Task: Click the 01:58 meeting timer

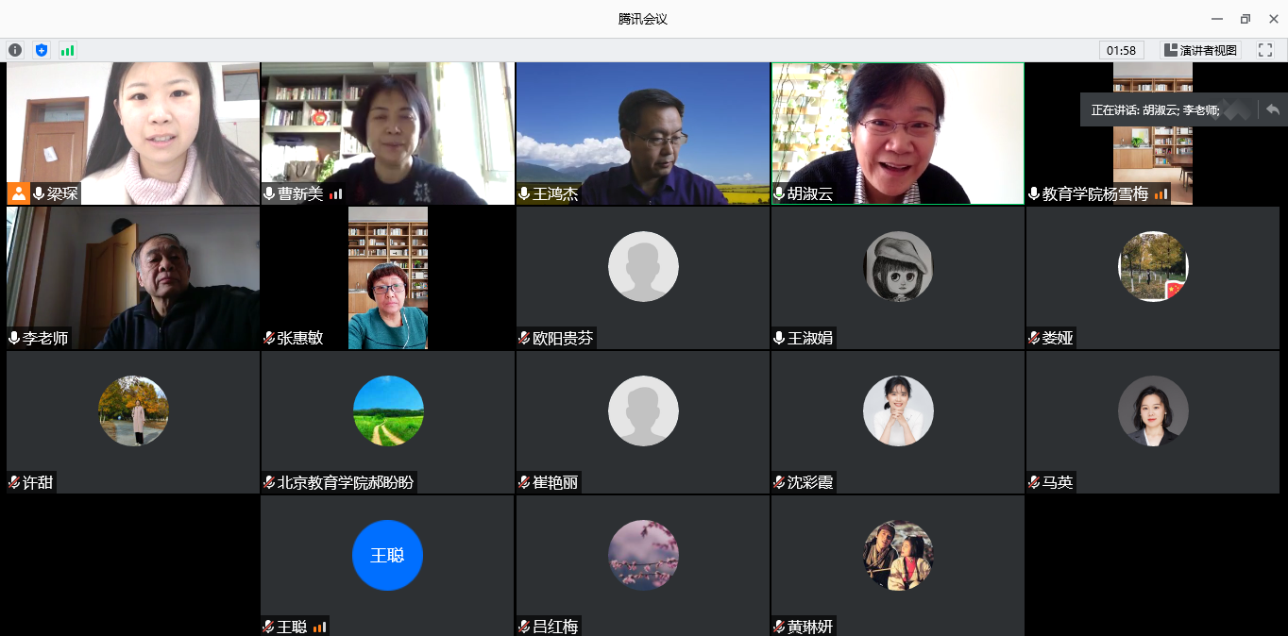Action: click(x=1122, y=50)
